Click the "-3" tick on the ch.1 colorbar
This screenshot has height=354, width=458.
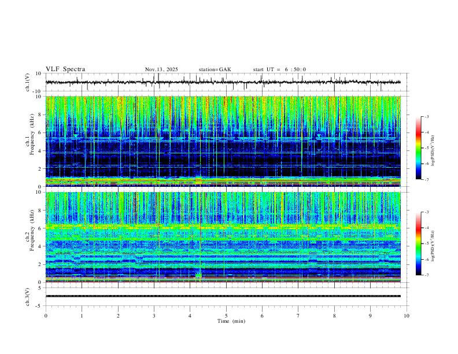coord(426,116)
